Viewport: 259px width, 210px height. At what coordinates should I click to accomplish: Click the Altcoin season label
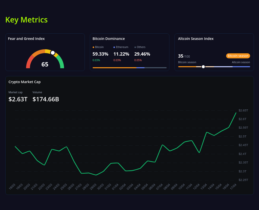[x=241, y=62]
